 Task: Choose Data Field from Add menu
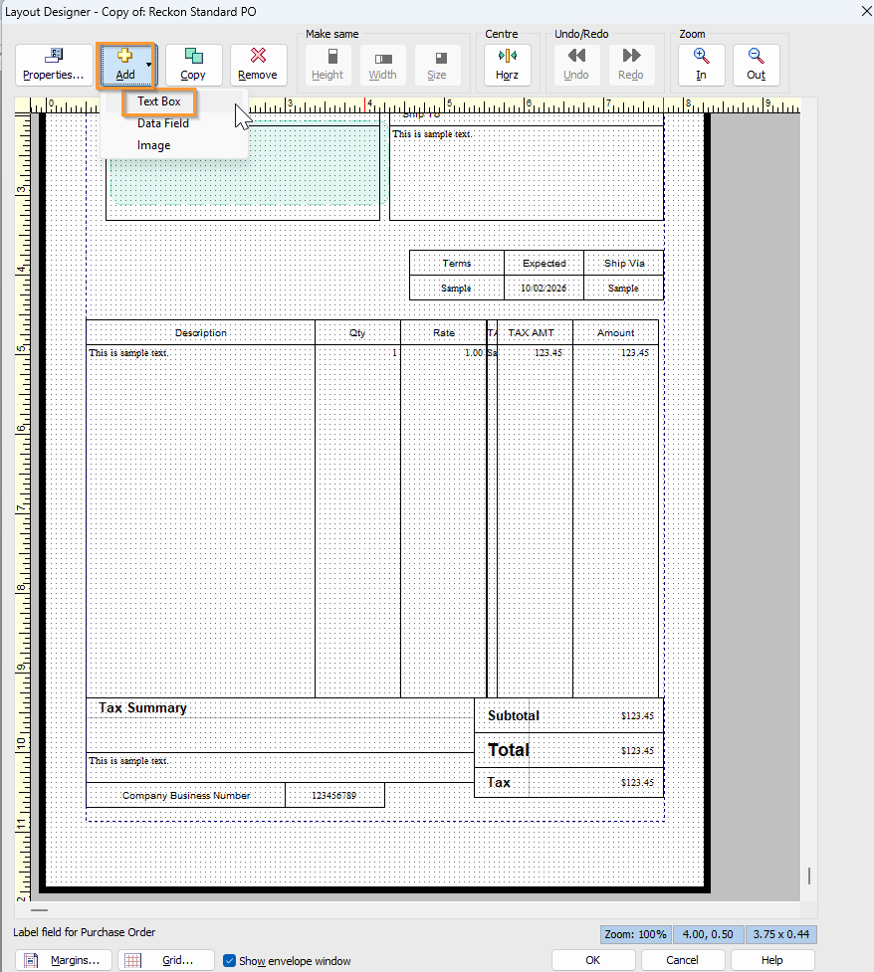163,123
